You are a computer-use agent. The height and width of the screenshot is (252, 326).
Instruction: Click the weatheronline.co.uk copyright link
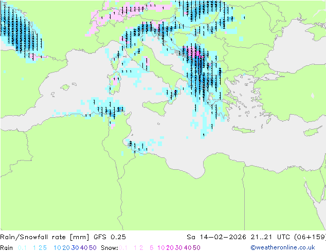(x=283, y=247)
